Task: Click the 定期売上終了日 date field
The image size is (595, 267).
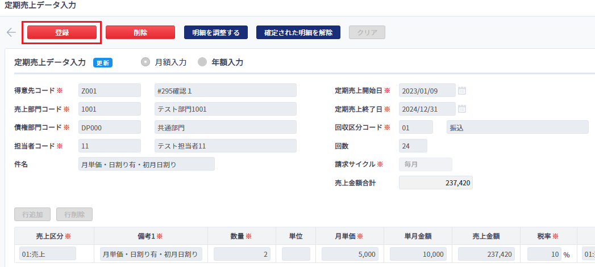Action: pyautogui.click(x=427, y=109)
